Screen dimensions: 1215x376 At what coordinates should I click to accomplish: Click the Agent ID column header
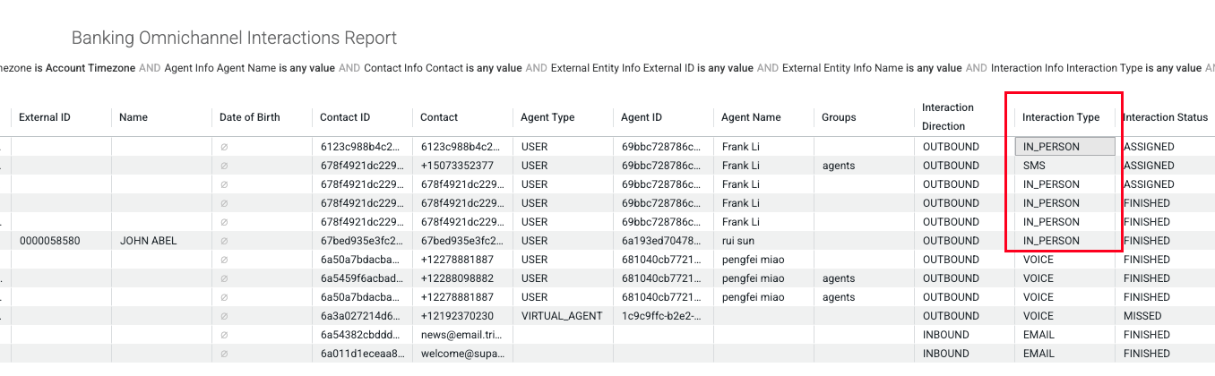point(642,117)
